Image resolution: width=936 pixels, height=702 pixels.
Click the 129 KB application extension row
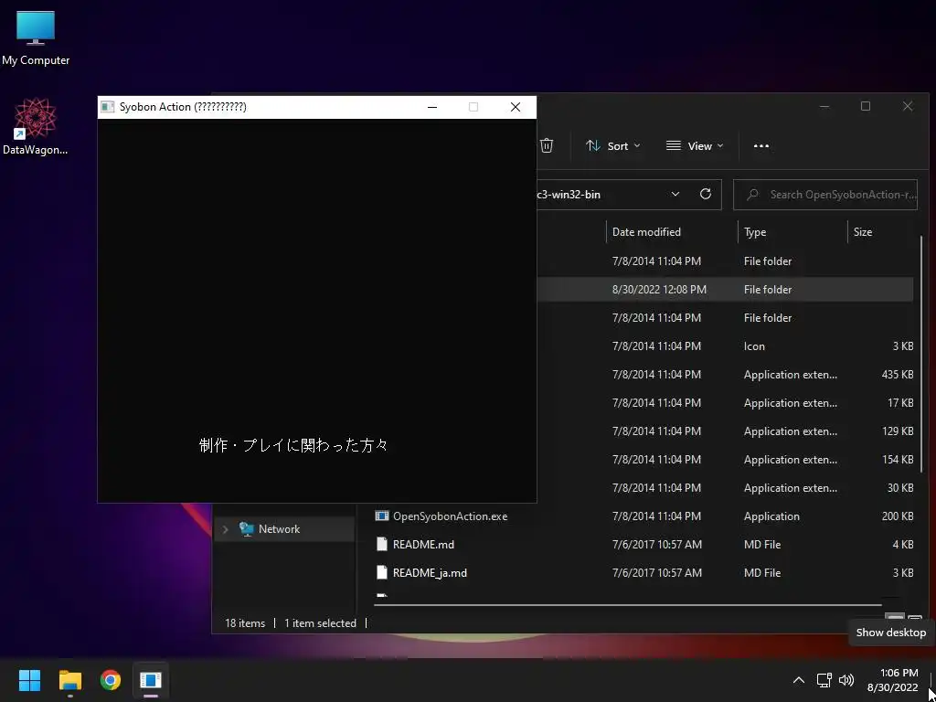click(x=725, y=431)
